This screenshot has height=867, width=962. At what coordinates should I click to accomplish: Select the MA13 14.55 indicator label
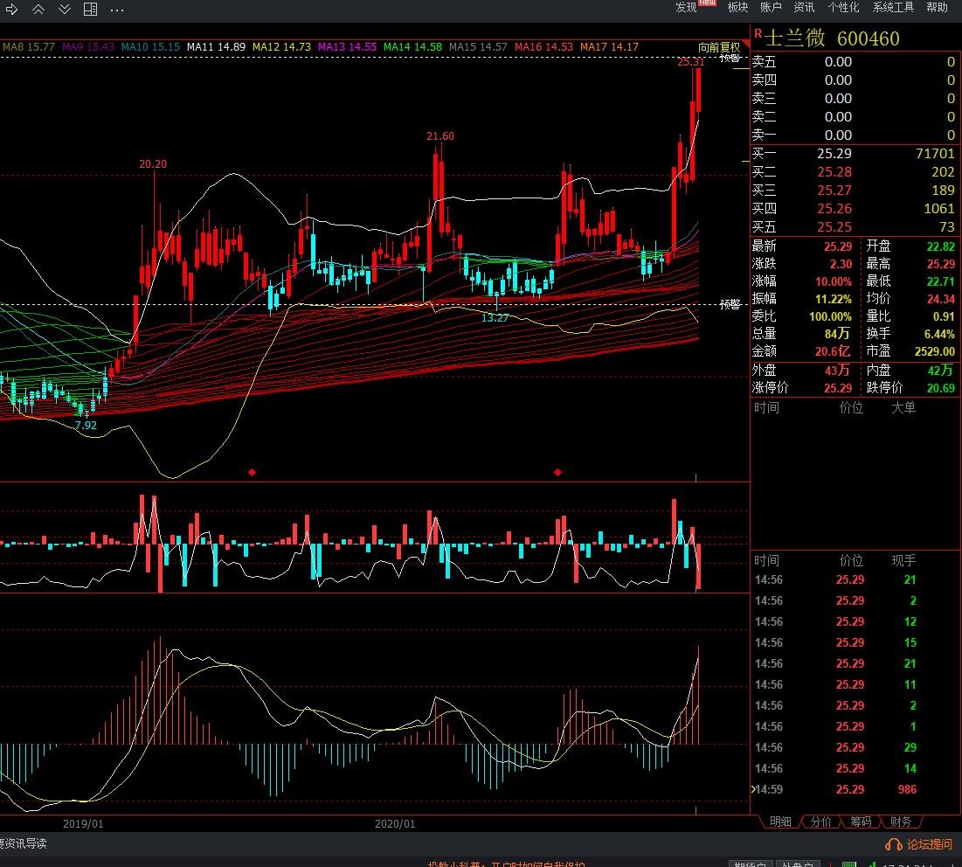(x=347, y=46)
